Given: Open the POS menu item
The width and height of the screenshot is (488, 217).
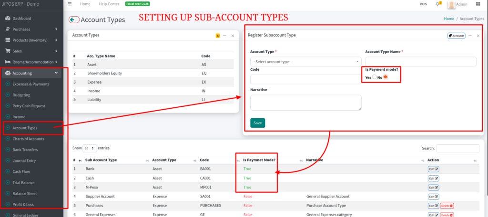Looking at the screenshot, I should pos(423,4).
